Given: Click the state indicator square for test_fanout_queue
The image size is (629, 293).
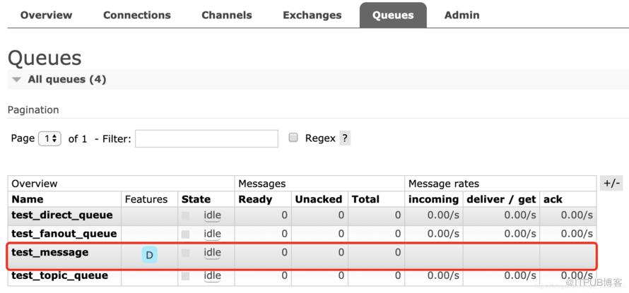Looking at the screenshot, I should [x=185, y=234].
